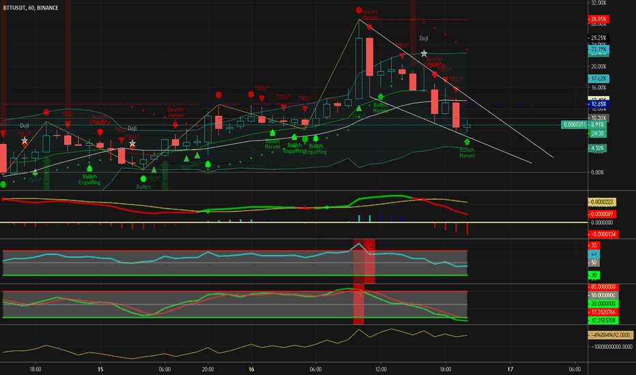Click the red -0.0000134 histogram label

[603, 234]
